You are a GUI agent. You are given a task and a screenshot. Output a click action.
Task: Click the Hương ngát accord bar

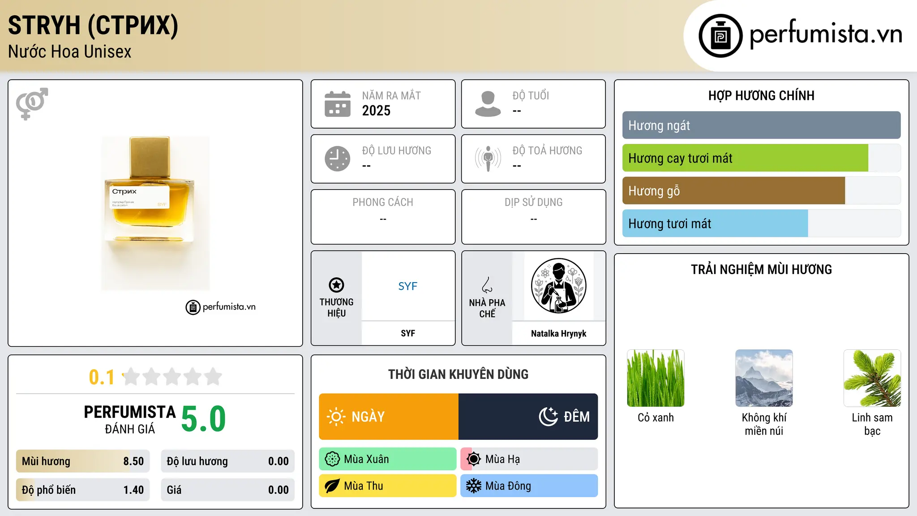pyautogui.click(x=762, y=125)
